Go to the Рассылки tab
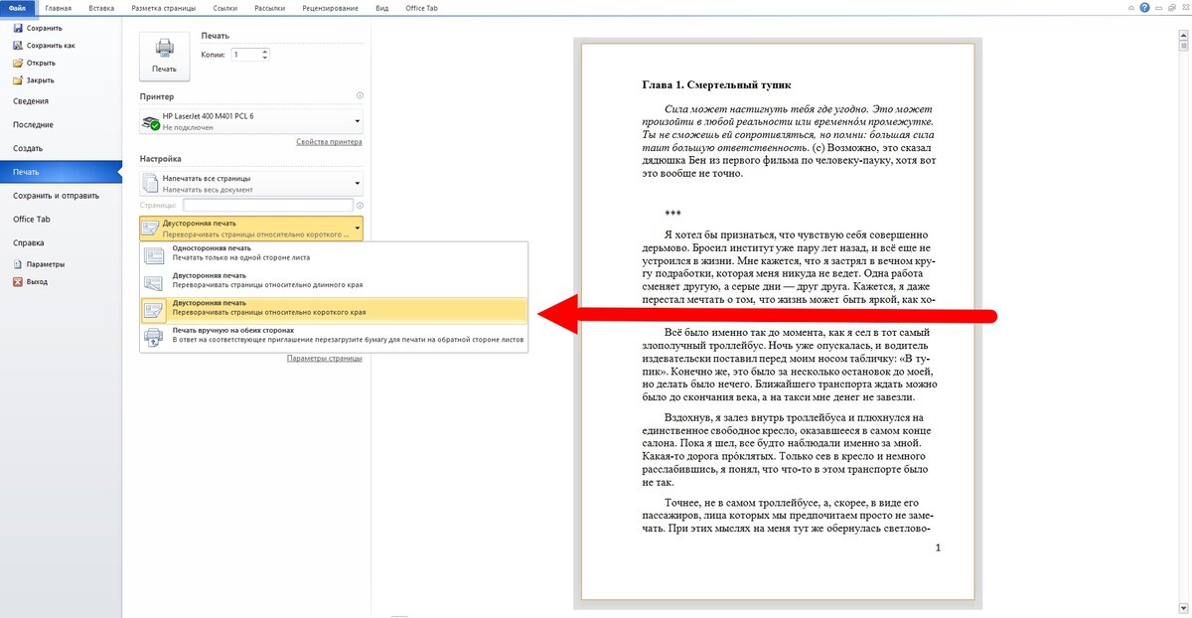 click(x=268, y=7)
